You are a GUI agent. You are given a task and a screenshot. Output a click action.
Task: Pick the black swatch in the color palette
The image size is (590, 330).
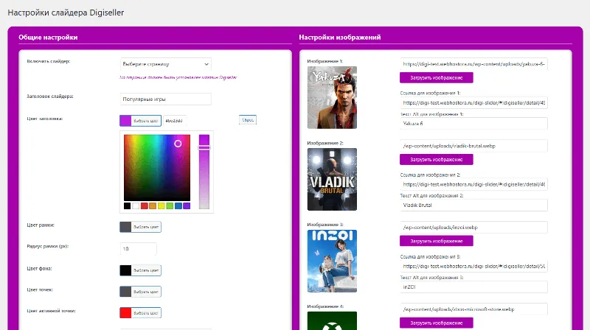(128, 206)
